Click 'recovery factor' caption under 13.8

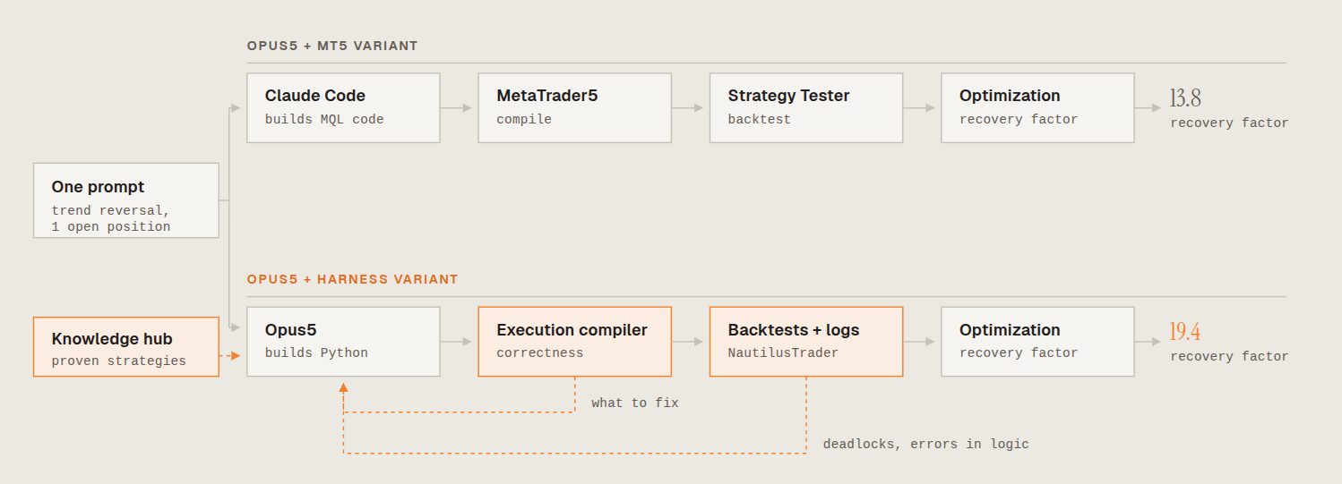click(x=1229, y=123)
